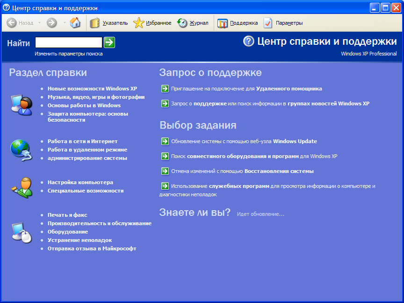The height and width of the screenshot is (303, 404).
Task: Click the globe network category icon
Action: [x=21, y=150]
